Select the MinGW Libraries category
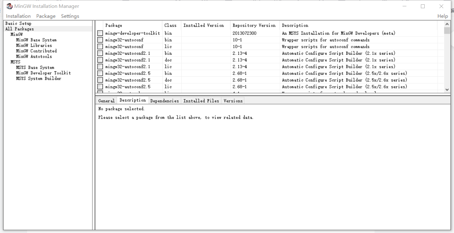 point(33,45)
